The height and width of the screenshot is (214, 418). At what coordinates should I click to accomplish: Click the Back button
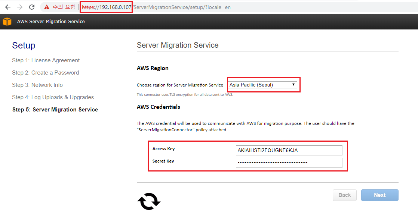click(344, 195)
